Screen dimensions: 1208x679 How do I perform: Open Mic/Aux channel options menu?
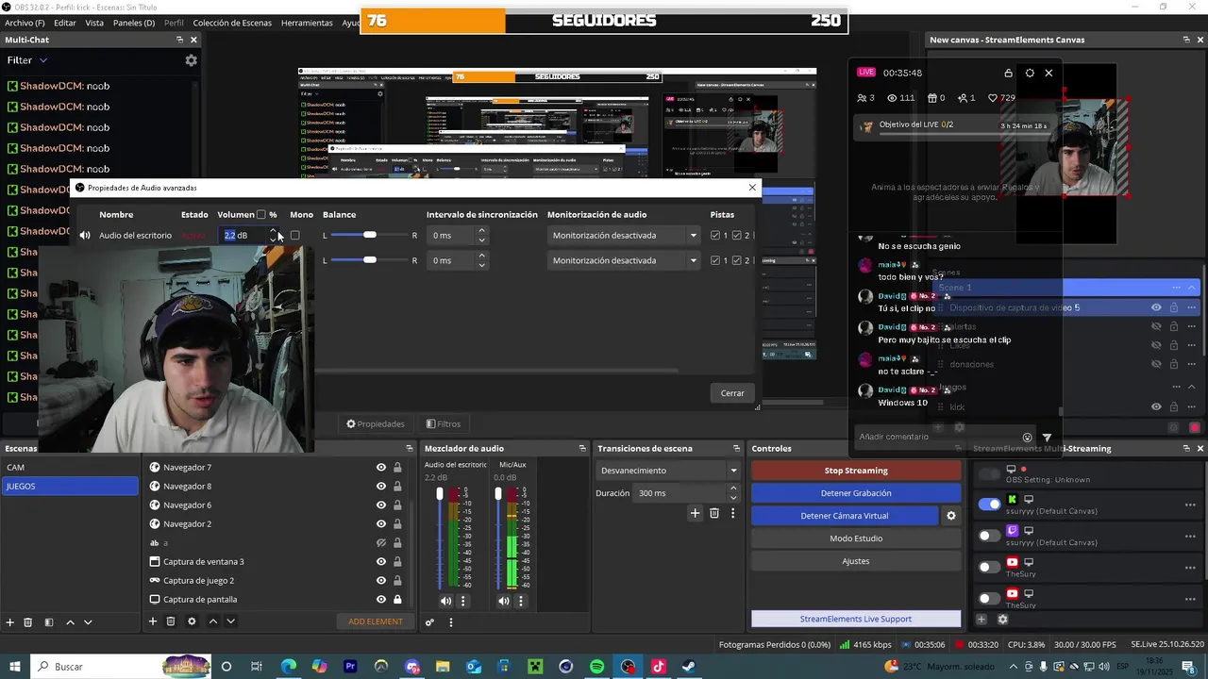[520, 601]
